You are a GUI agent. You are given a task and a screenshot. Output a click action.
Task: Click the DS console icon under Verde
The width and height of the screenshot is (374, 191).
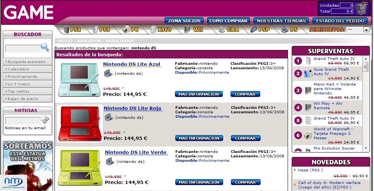tap(110, 161)
